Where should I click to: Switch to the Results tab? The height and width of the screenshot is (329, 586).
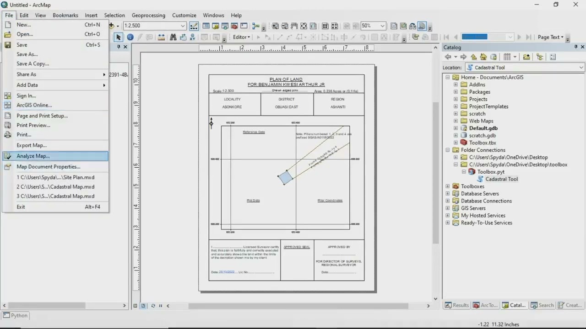(x=457, y=305)
